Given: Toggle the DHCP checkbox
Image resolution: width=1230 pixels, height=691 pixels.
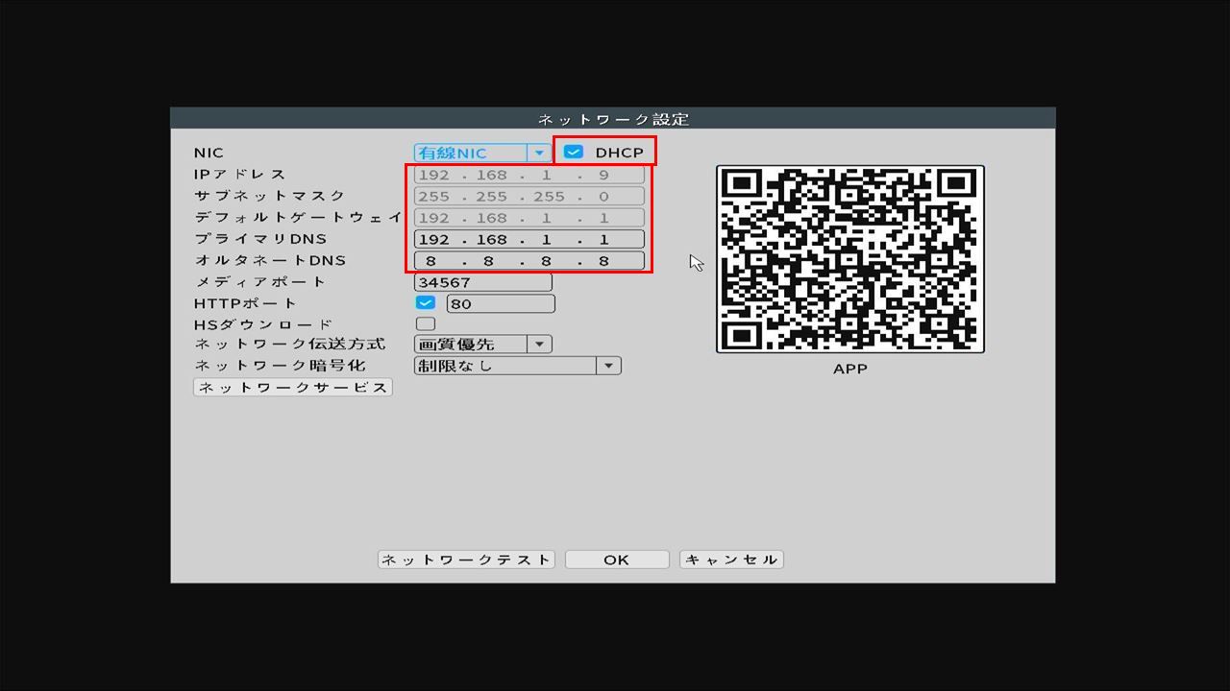Looking at the screenshot, I should tap(574, 152).
